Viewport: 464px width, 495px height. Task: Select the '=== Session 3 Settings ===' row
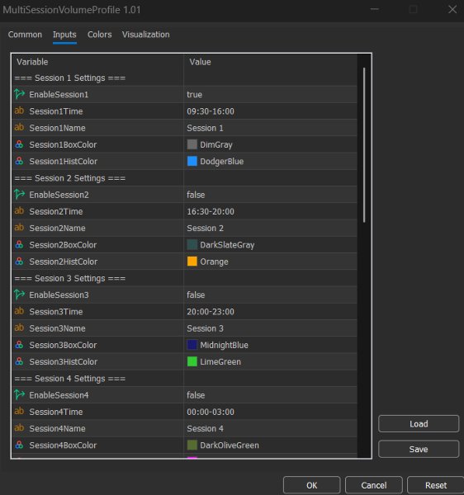(x=184, y=279)
